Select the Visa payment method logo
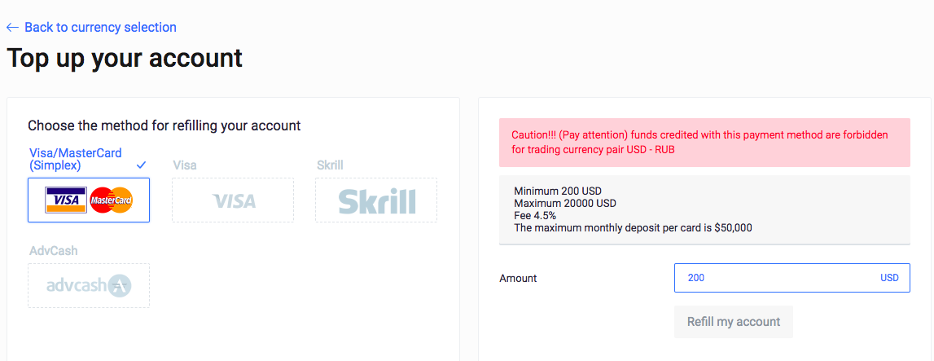Viewport: 934px width, 361px height. 234,200
